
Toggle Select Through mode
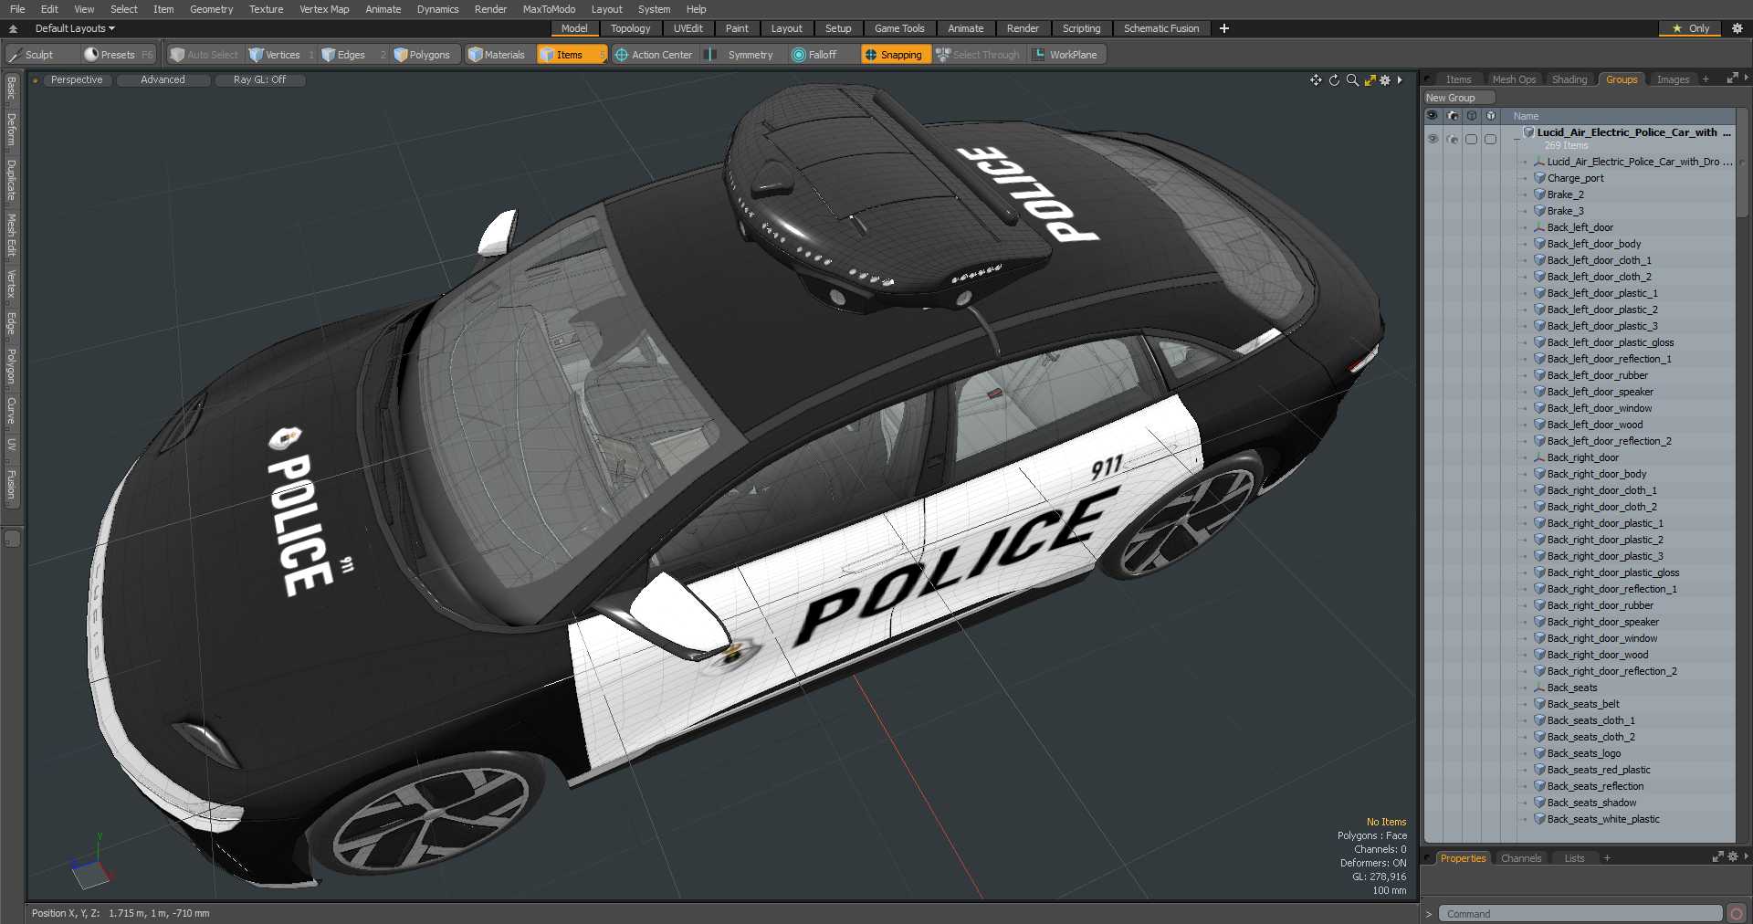coord(978,55)
